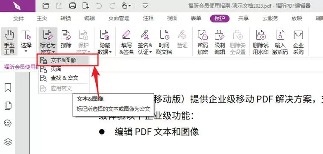Image resolution: width=323 pixels, height=154 pixels.
Task: Click 删除试用水印 button
Action: coord(260,42)
